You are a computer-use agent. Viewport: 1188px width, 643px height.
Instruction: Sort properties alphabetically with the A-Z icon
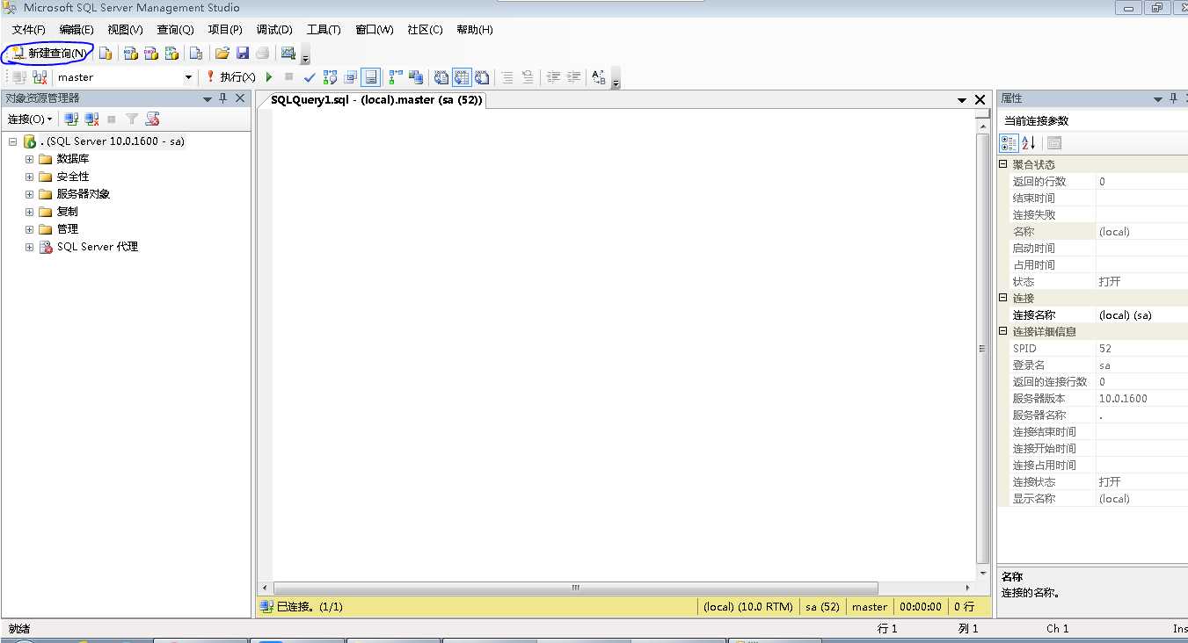click(1028, 143)
